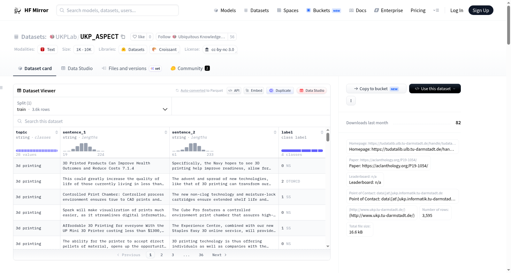Go to Pricing page
Image resolution: width=511 pixels, height=273 pixels.
pyautogui.click(x=418, y=11)
